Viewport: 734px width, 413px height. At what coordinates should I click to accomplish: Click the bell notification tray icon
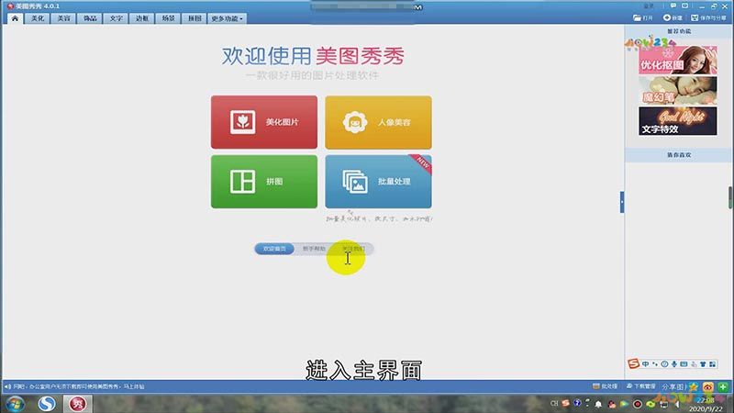[x=598, y=404]
